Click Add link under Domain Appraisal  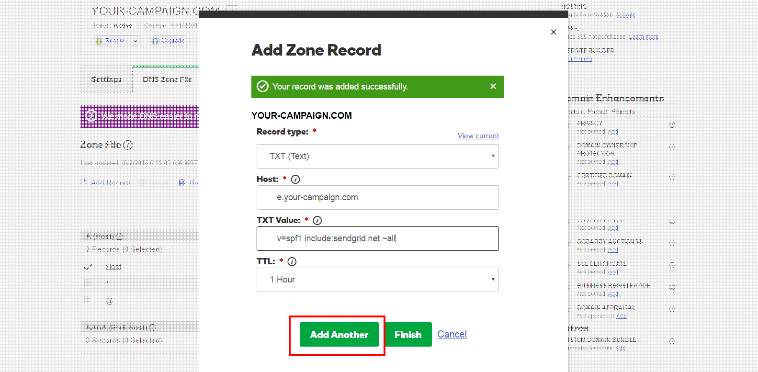point(622,316)
